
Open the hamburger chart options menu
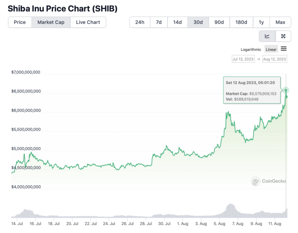pyautogui.click(x=284, y=49)
